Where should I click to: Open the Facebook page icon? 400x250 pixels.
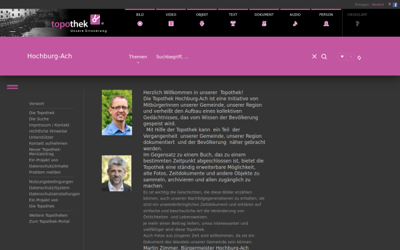click(x=395, y=5)
